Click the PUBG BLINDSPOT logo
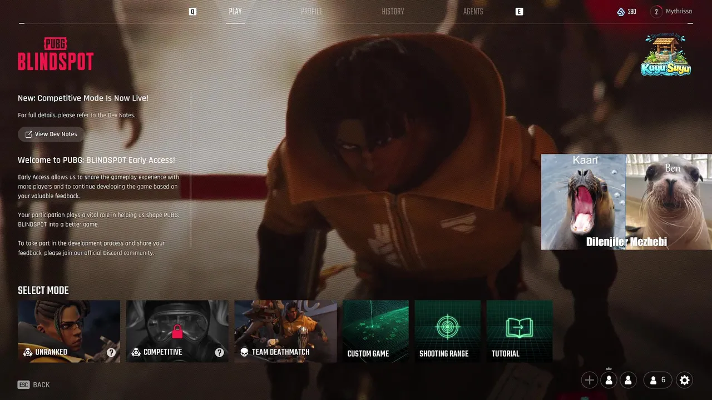Screen dimensions: 712x400 click(x=56, y=54)
